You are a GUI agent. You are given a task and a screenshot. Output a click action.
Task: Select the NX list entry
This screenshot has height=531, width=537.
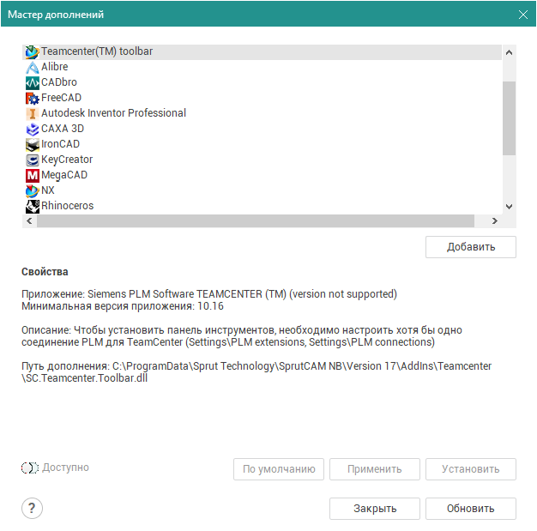pos(262,190)
